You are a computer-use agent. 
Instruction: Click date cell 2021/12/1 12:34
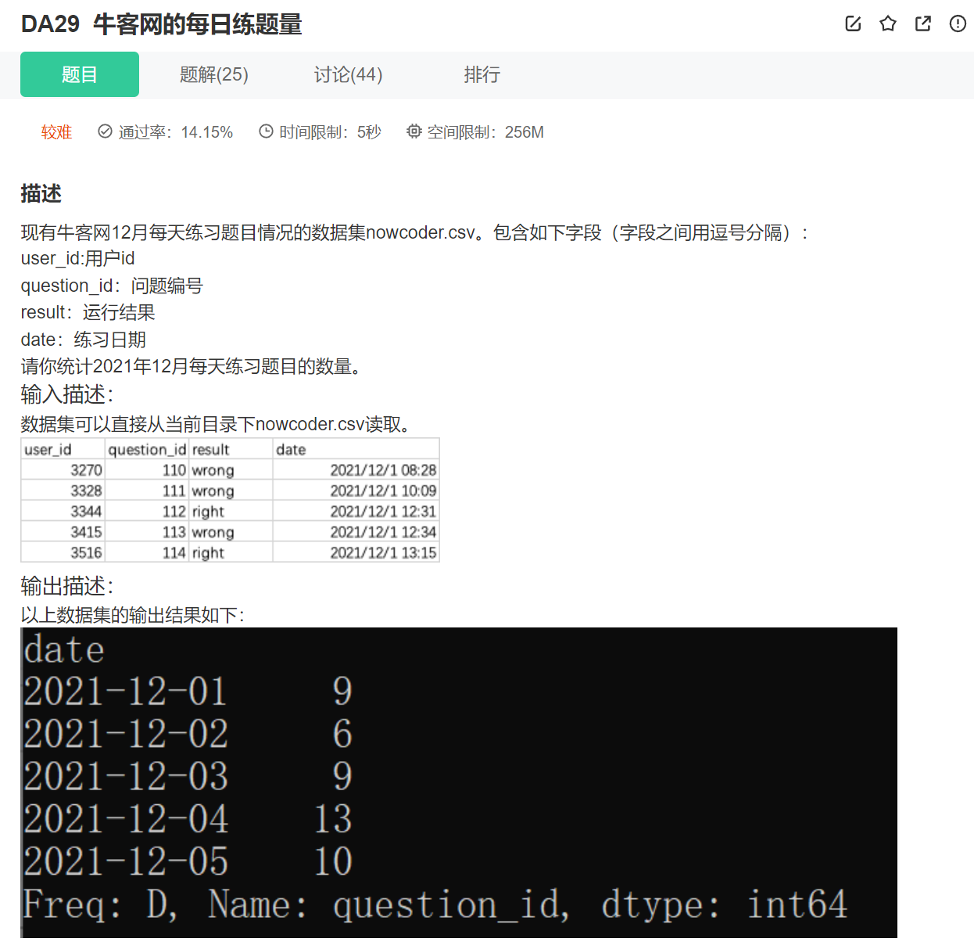tap(356, 532)
